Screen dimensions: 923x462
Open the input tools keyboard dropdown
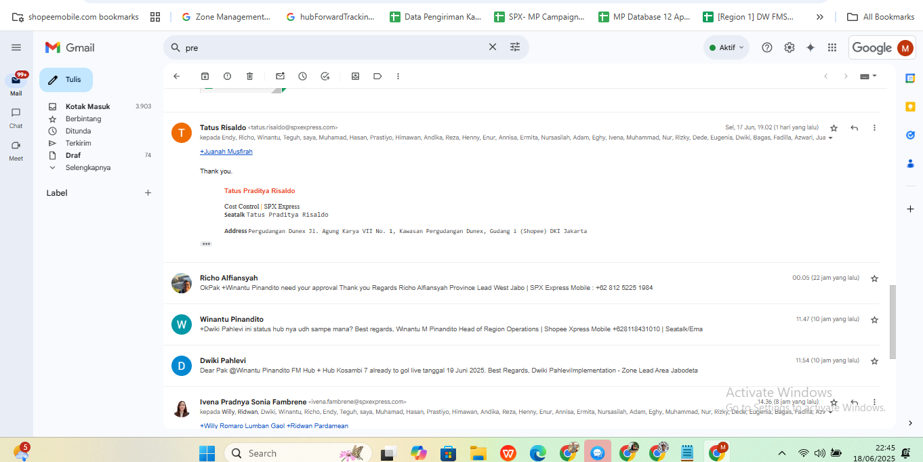pos(868,76)
